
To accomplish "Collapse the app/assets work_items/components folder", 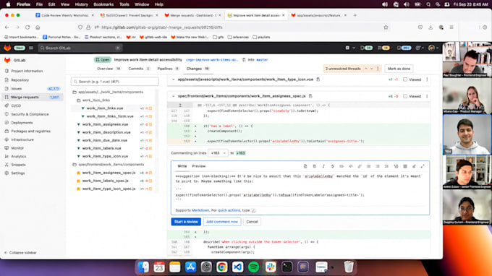I will (x=108, y=92).
